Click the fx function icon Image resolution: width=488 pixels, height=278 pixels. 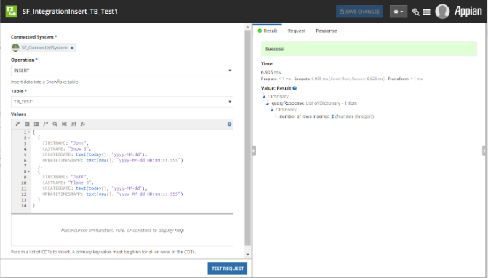click(x=82, y=124)
